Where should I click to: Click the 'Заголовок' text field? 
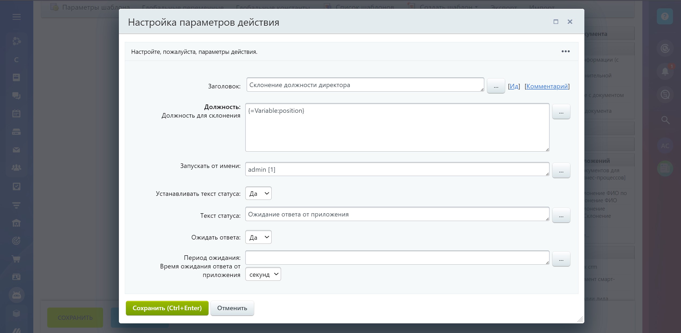[x=365, y=85]
